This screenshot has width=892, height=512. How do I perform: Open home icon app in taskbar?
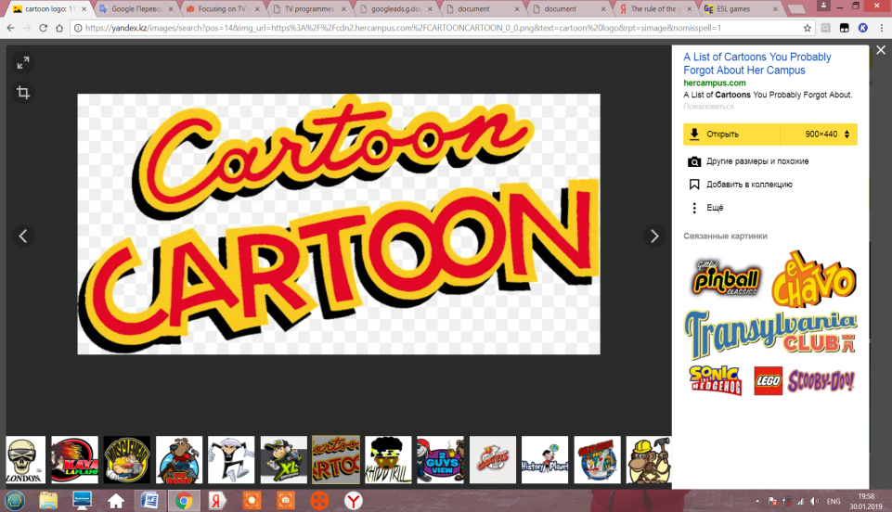[116, 501]
